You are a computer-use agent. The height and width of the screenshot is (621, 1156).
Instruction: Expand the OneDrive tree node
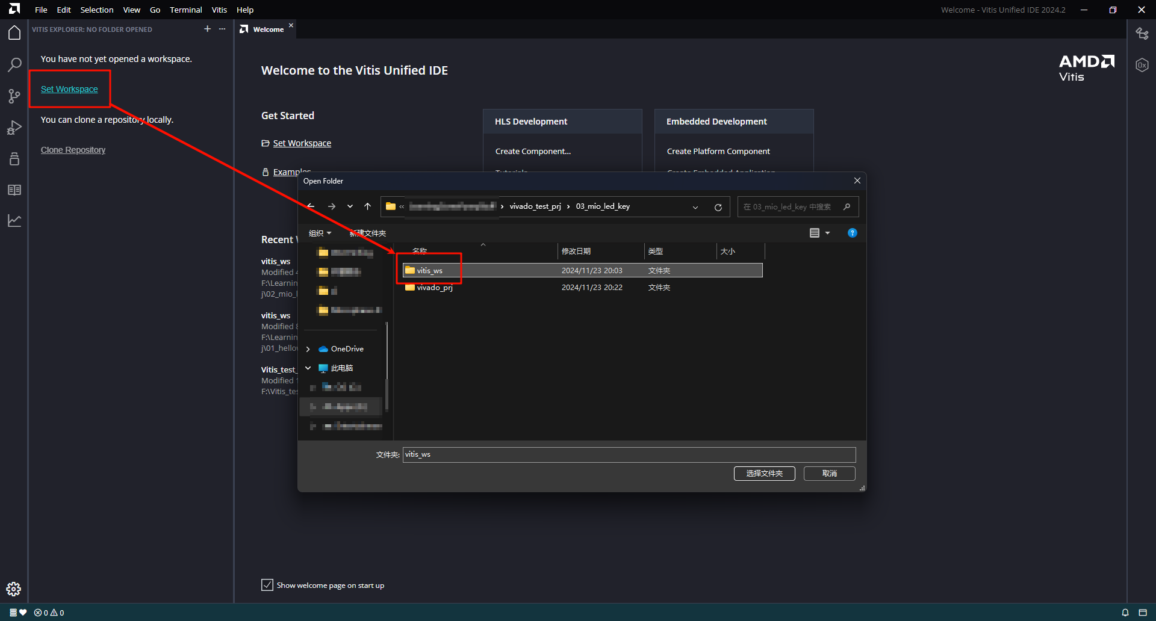(x=308, y=349)
